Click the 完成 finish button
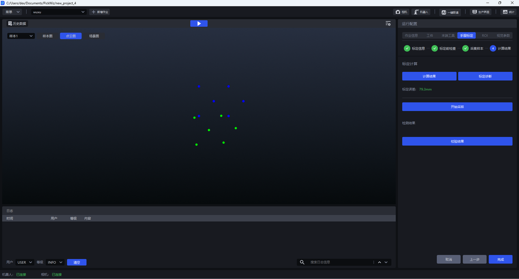The height and width of the screenshot is (279, 519). [500, 260]
